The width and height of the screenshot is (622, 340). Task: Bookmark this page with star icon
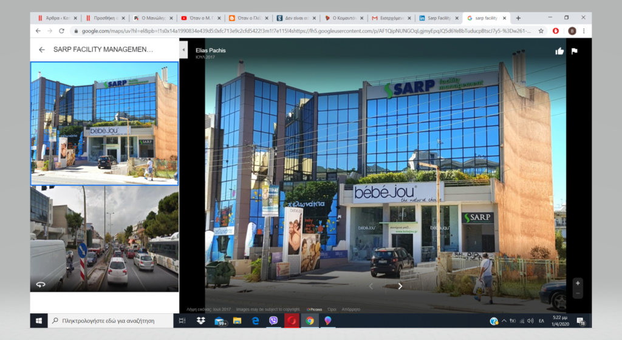tap(541, 31)
